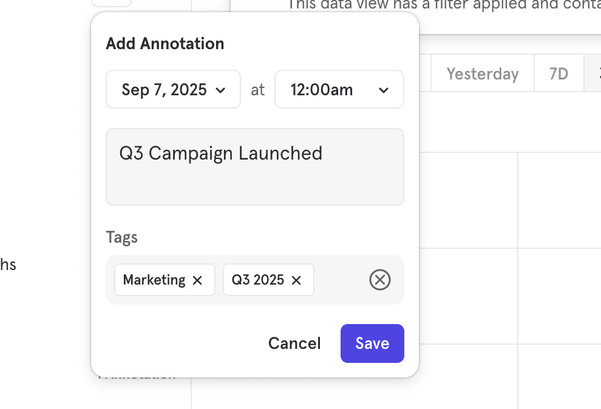Click the empty area in Tags field
601x409 pixels.
point(340,280)
